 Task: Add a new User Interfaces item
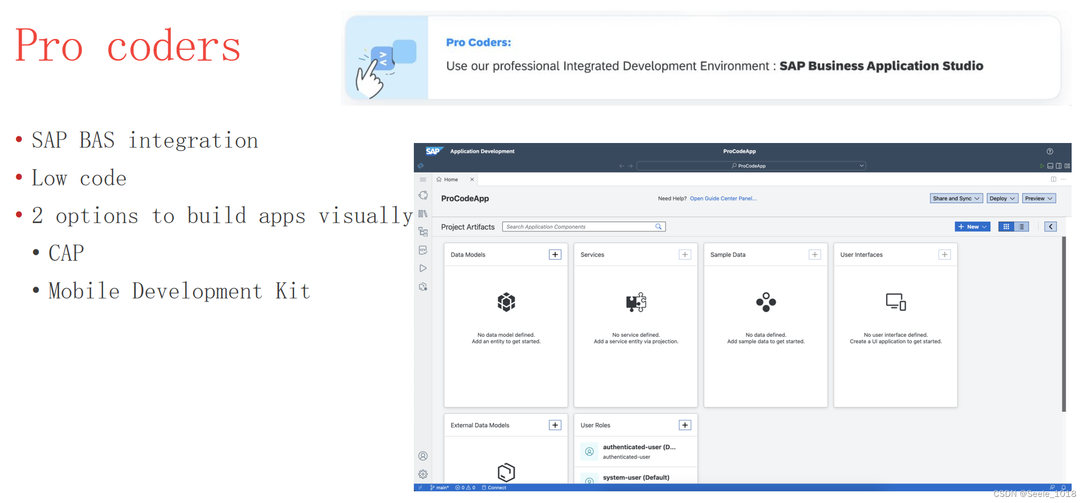pos(945,254)
